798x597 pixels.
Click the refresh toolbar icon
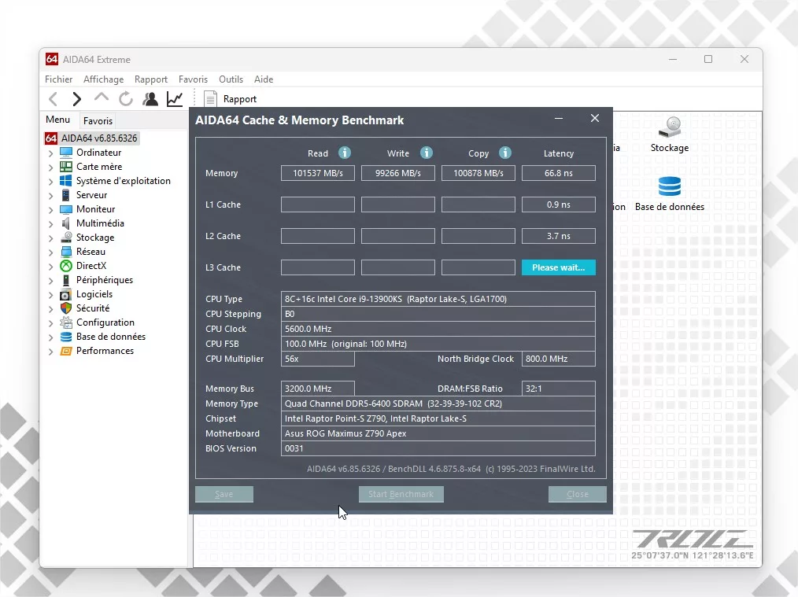pos(126,99)
